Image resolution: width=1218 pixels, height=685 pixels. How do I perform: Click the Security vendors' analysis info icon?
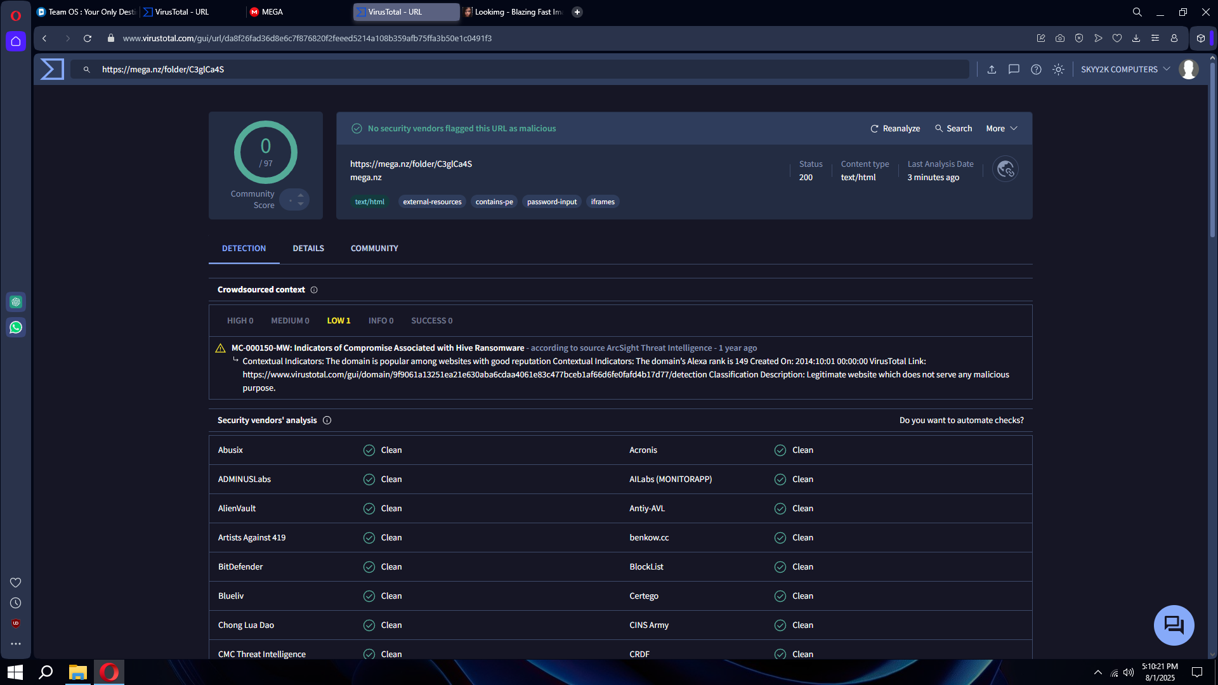tap(327, 421)
